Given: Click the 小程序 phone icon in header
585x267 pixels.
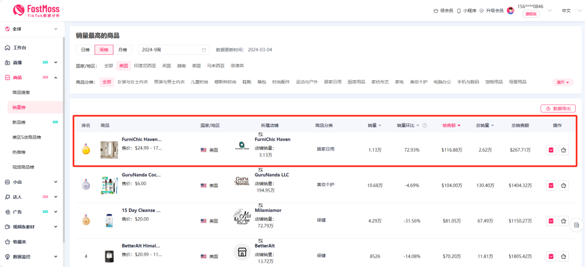Looking at the screenshot, I should click(459, 10).
